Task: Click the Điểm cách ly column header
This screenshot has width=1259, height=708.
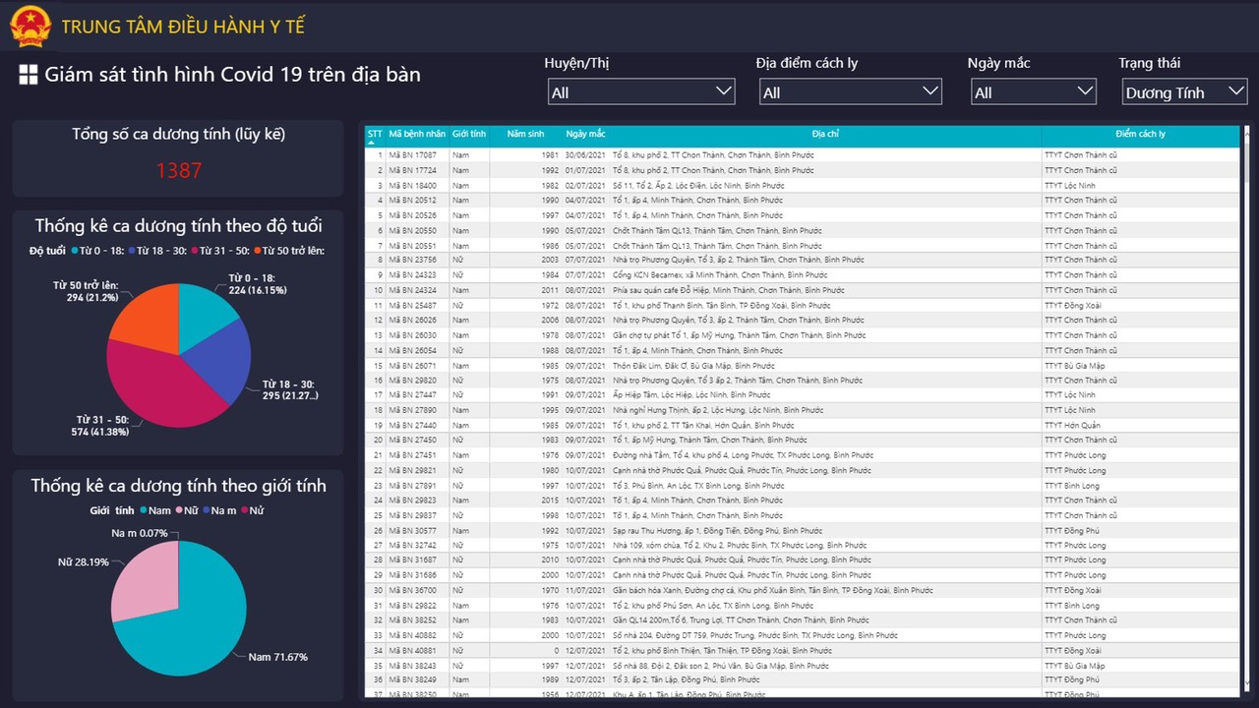Action: click(x=1140, y=134)
